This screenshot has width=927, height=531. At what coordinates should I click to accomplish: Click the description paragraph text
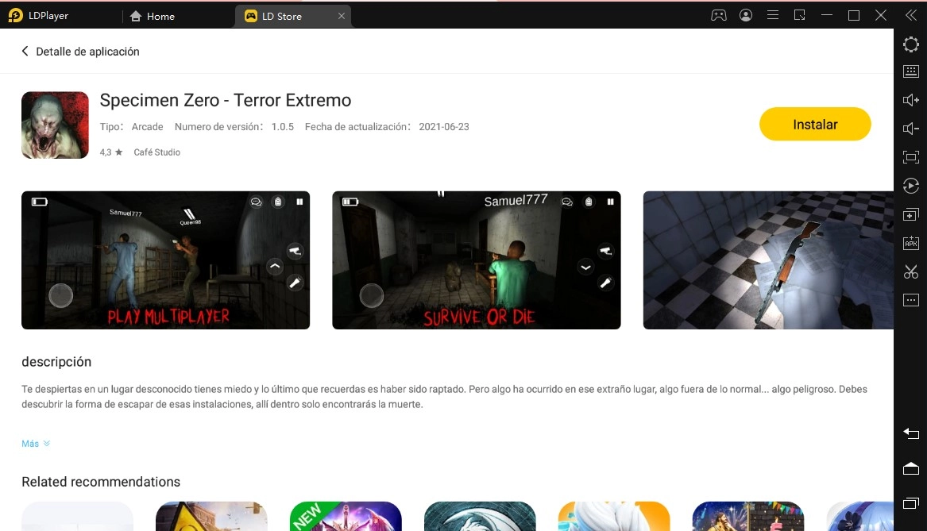(445, 397)
